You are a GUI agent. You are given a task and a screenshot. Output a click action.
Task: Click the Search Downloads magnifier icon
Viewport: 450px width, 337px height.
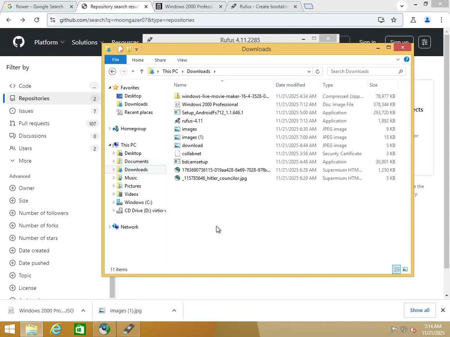click(401, 71)
